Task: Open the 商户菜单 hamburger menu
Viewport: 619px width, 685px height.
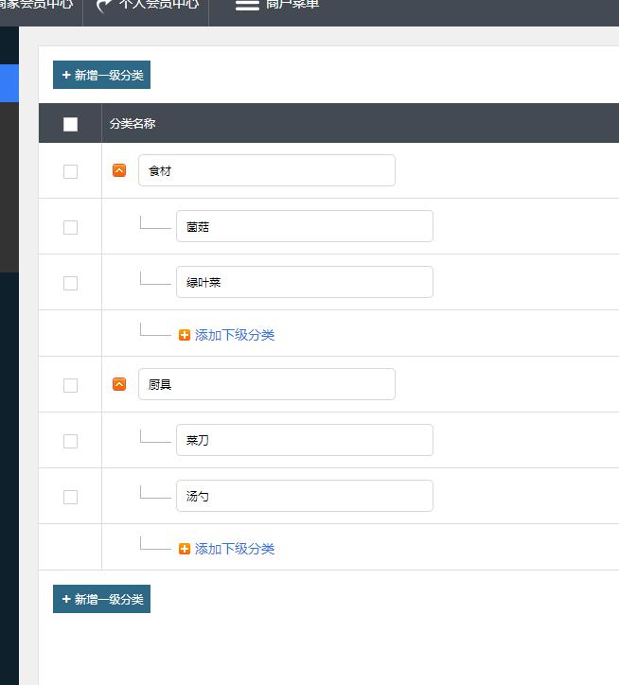Action: (x=277, y=6)
